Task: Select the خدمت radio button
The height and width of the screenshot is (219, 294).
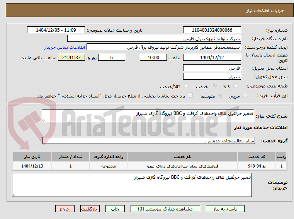Action: (214, 86)
